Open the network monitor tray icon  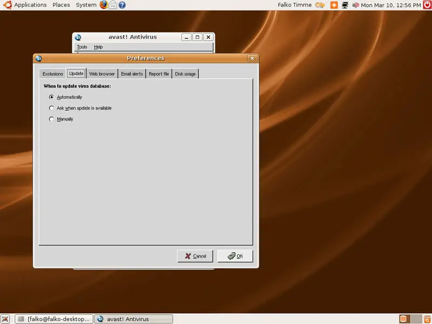345,5
